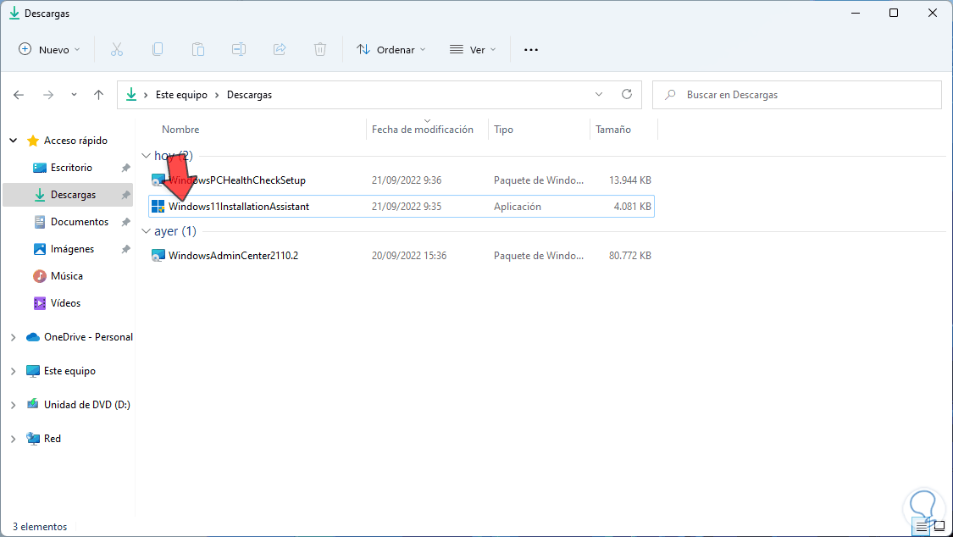Collapse the ayer (1) group
Viewport: 953px width, 537px height.
coord(146,231)
